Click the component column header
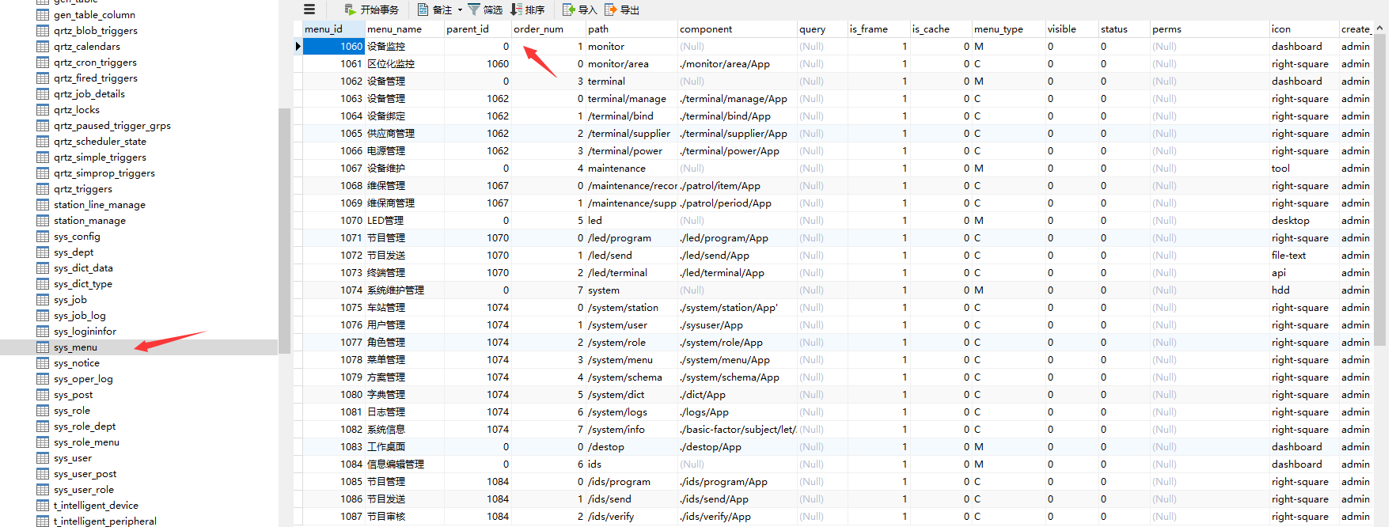The width and height of the screenshot is (1392, 527). click(738, 29)
